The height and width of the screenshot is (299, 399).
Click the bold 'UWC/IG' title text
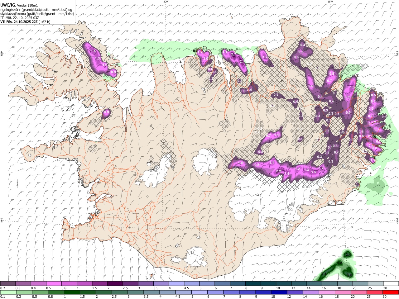(7, 5)
